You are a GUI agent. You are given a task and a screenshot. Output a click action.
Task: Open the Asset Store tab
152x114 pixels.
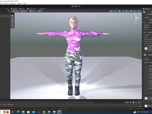click(31, 9)
